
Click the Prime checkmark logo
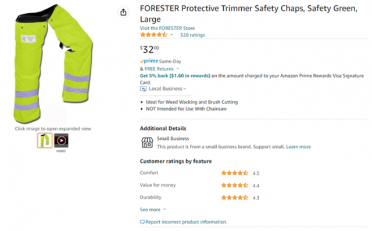(149, 61)
